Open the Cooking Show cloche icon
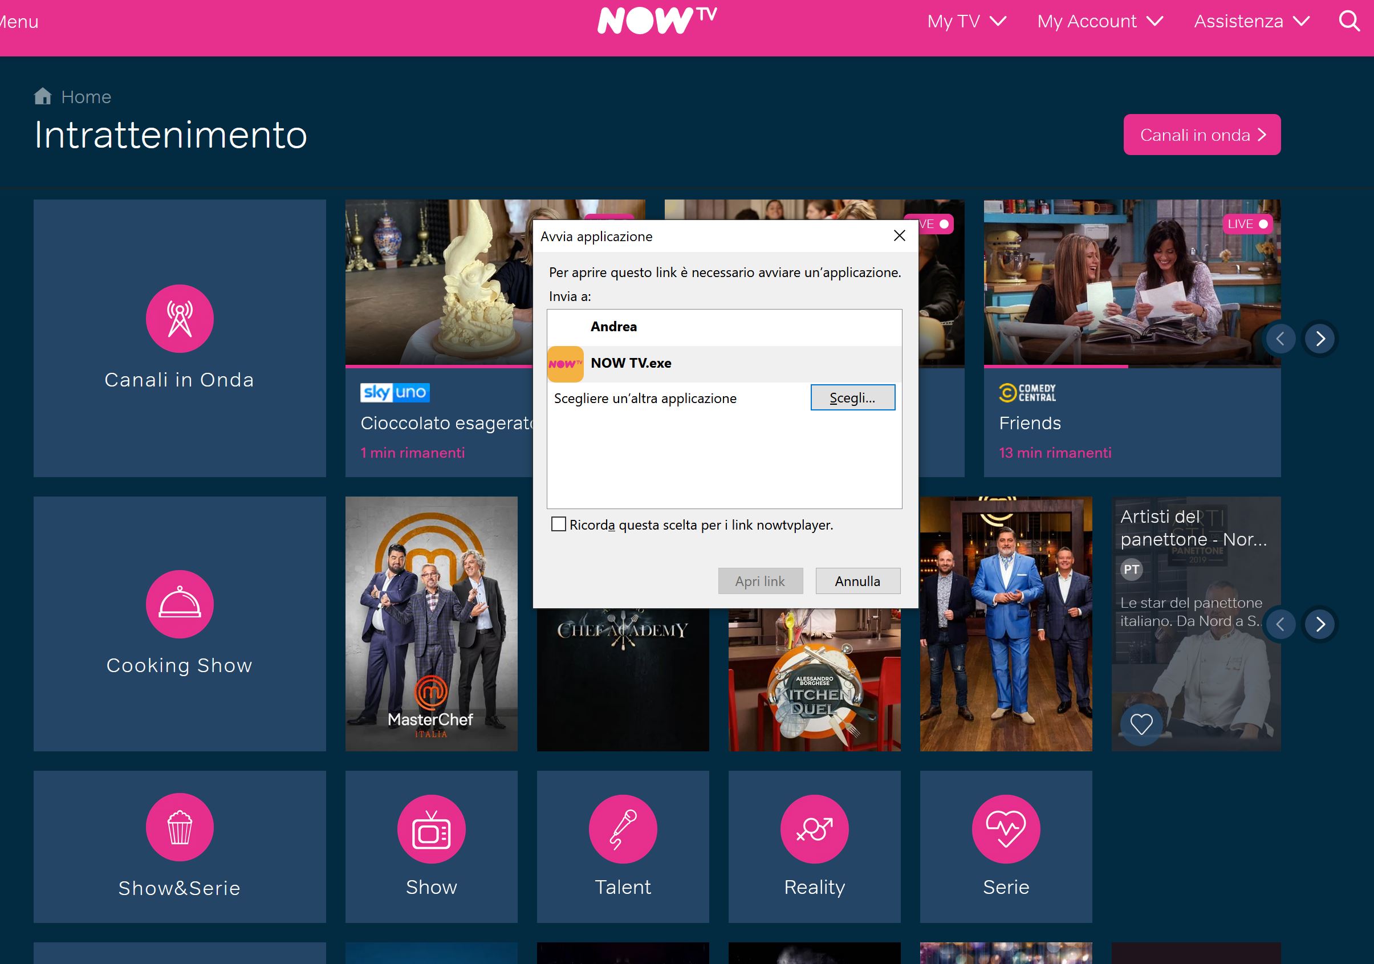The width and height of the screenshot is (1374, 964). pos(180,604)
